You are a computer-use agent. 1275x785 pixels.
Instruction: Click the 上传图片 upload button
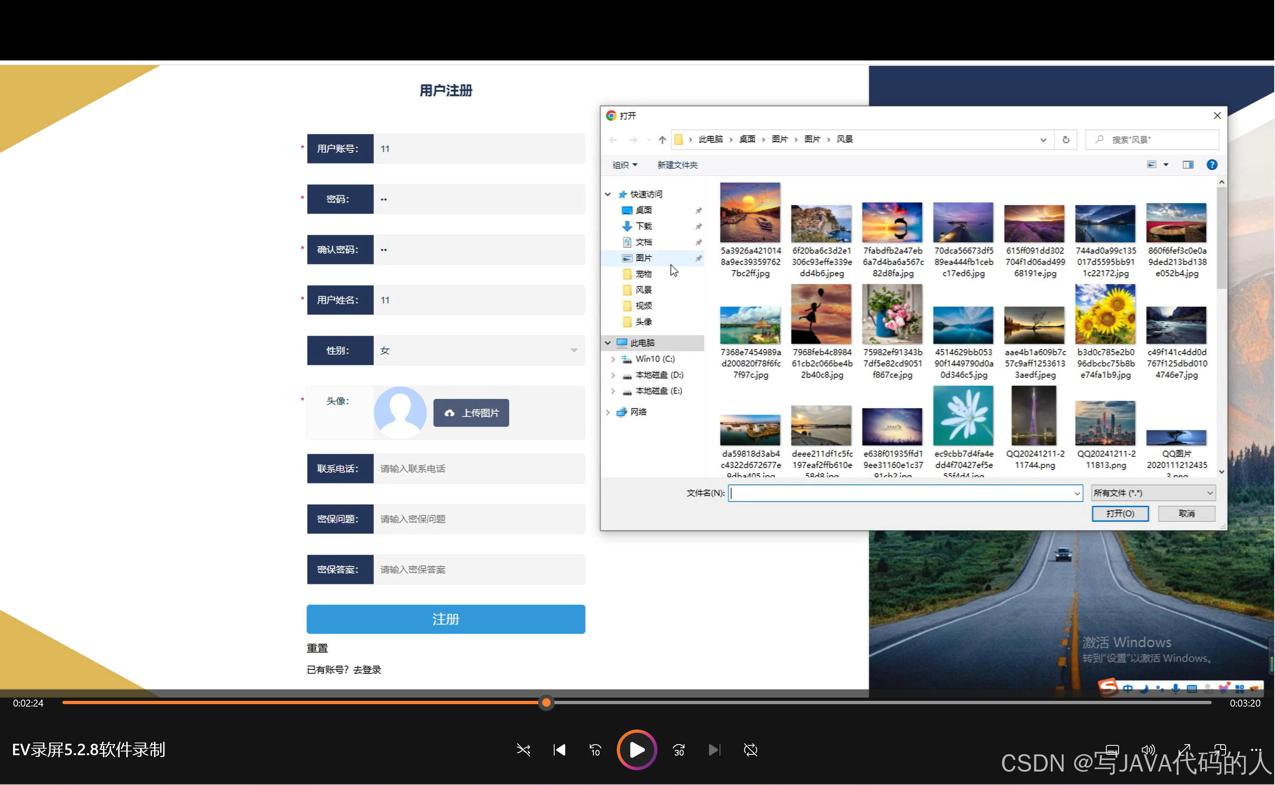pos(471,413)
